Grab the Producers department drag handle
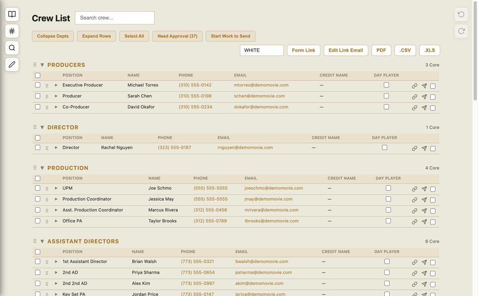 35,64
